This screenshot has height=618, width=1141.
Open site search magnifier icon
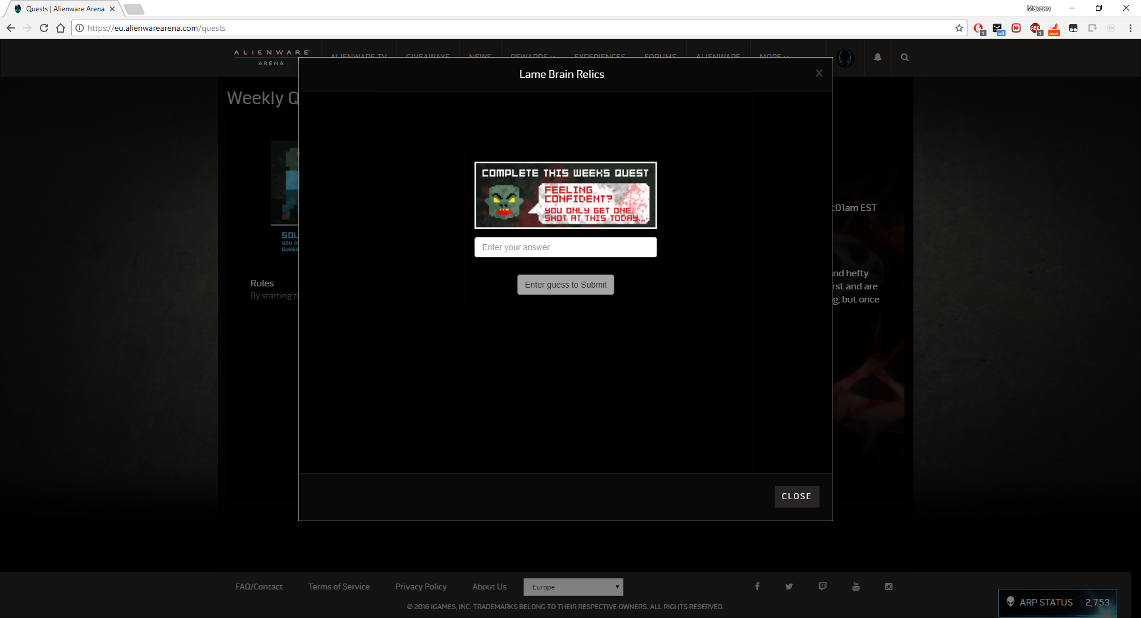(x=904, y=58)
